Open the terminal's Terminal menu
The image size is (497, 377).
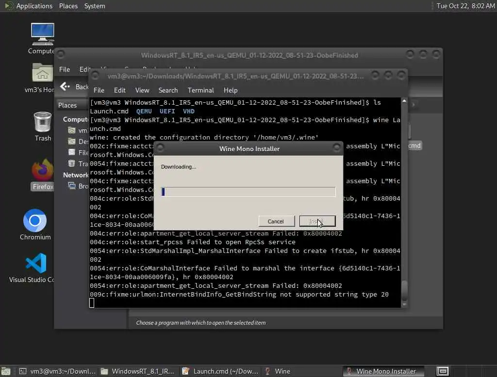click(x=200, y=90)
